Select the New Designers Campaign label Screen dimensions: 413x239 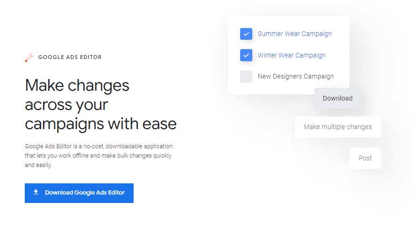pos(296,76)
